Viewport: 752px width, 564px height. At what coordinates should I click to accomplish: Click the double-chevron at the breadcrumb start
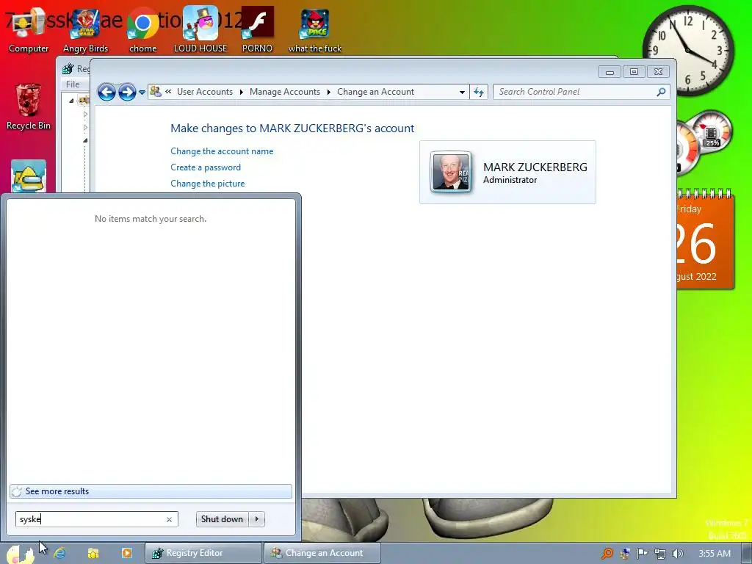click(168, 91)
